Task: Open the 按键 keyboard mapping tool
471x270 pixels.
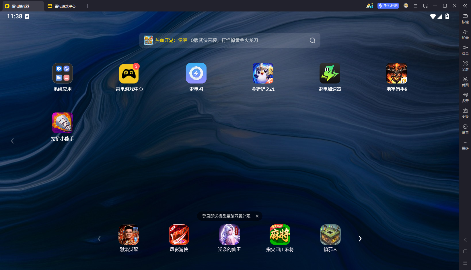Action: click(465, 19)
